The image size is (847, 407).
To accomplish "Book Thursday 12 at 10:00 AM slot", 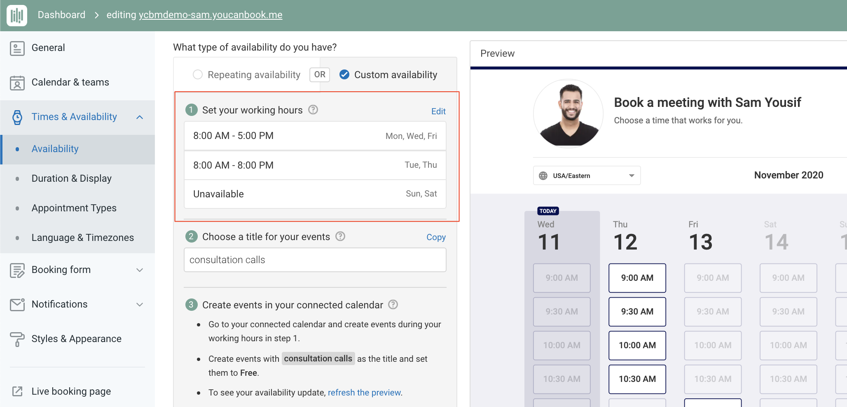I will [x=637, y=345].
